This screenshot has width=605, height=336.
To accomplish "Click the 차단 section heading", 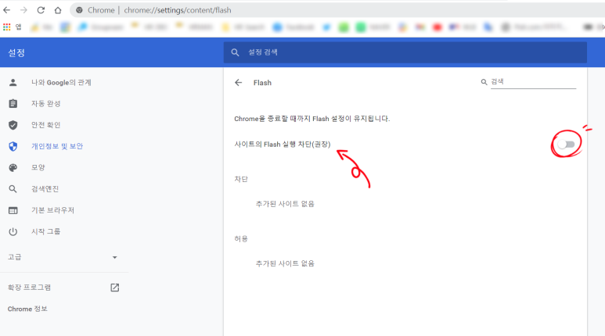I will point(241,179).
